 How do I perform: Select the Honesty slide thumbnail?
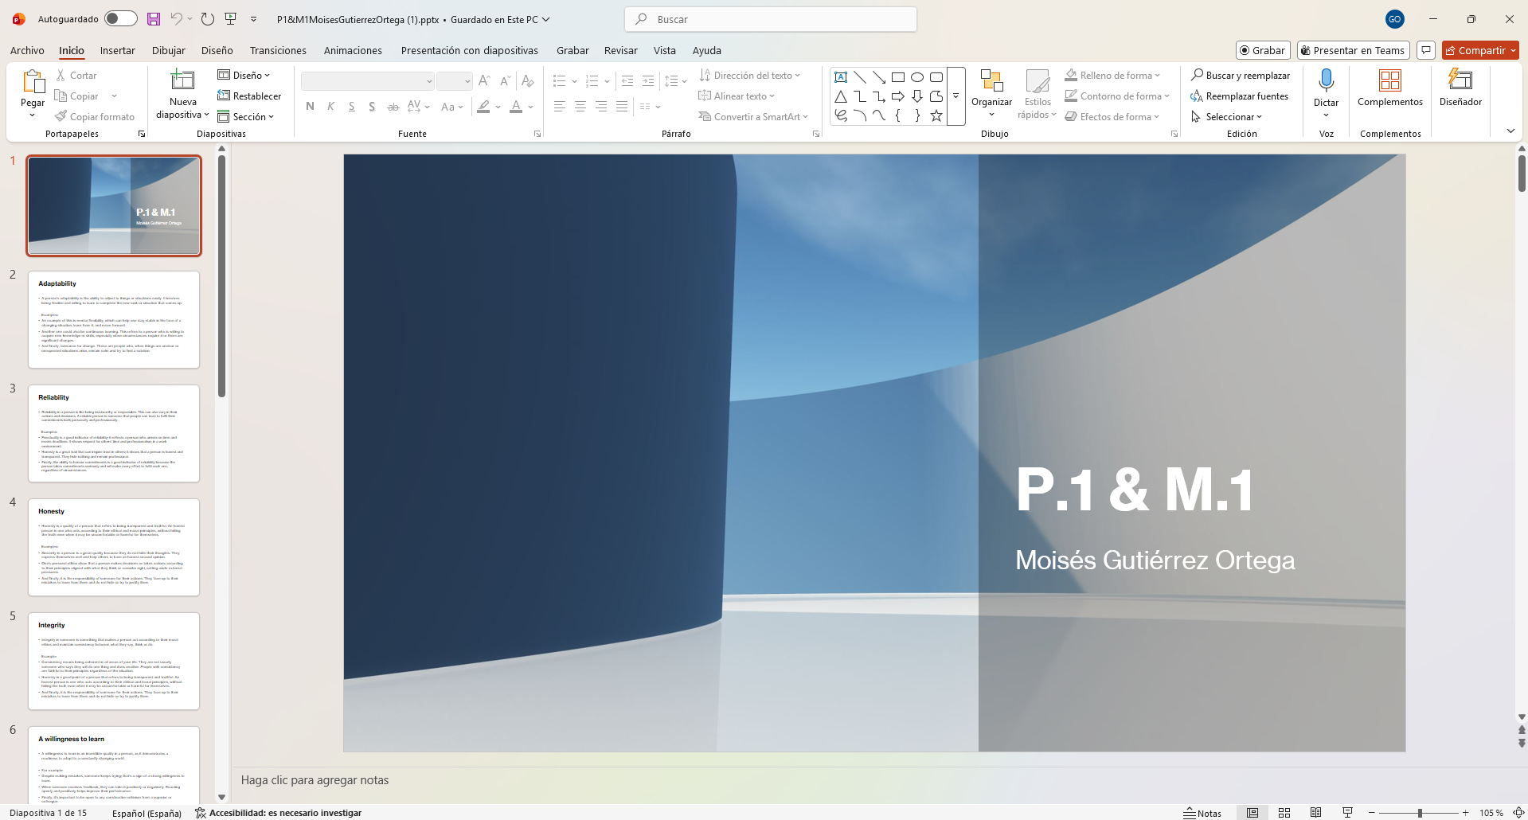tap(114, 547)
